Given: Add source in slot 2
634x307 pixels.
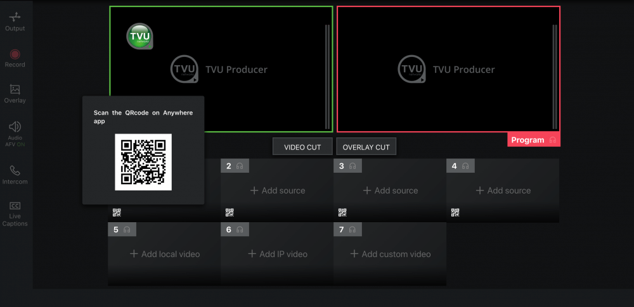Looking at the screenshot, I should click(278, 191).
